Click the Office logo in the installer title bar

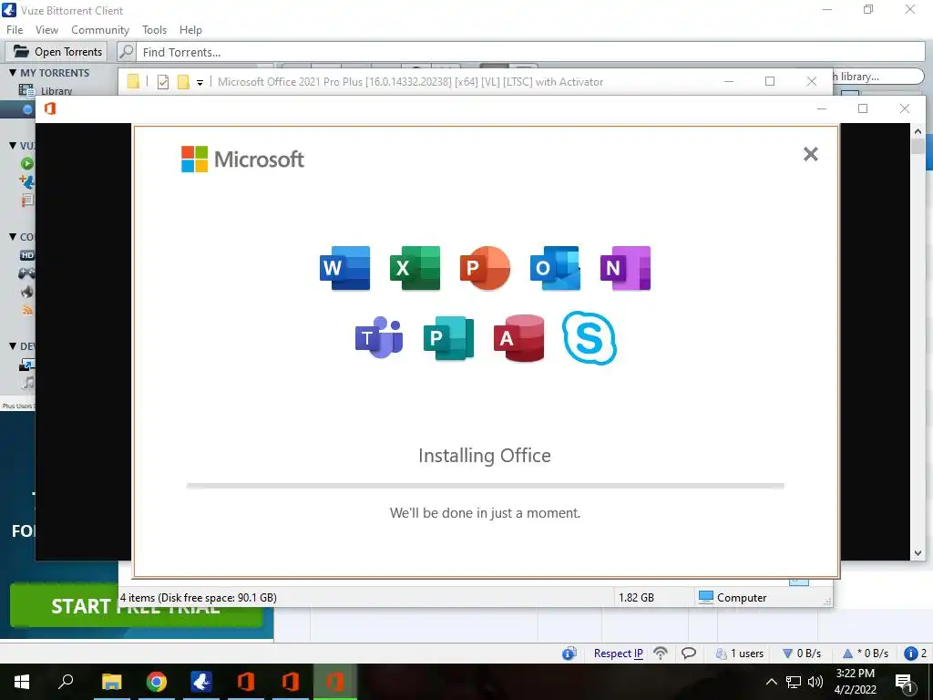[x=50, y=108]
